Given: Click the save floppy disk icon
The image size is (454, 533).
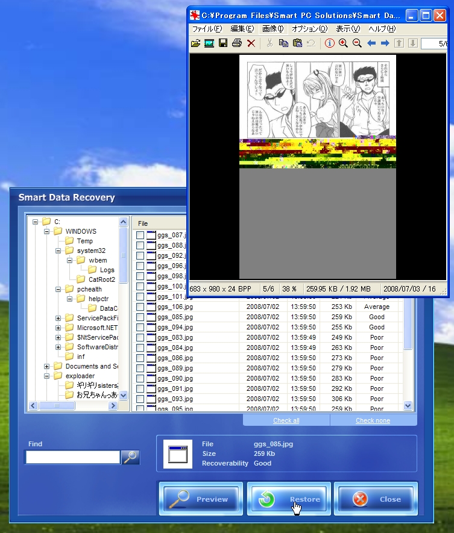Looking at the screenshot, I should pyautogui.click(x=223, y=43).
